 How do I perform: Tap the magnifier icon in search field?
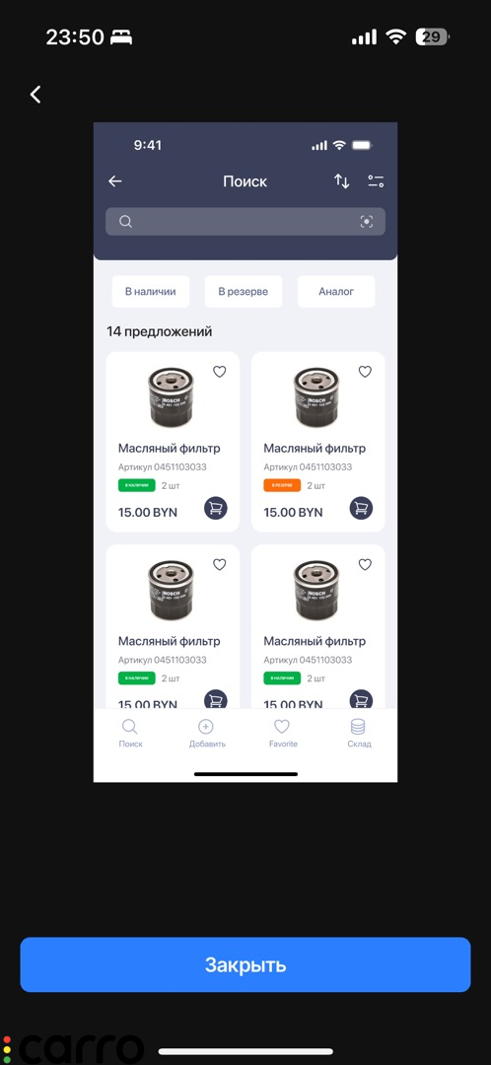point(125,222)
